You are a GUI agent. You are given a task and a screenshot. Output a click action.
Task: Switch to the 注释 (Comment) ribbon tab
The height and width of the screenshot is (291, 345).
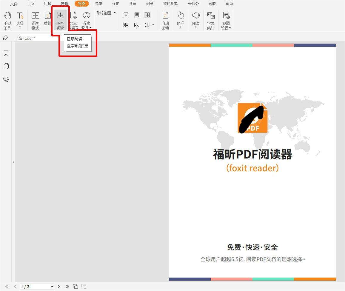[x=47, y=4]
